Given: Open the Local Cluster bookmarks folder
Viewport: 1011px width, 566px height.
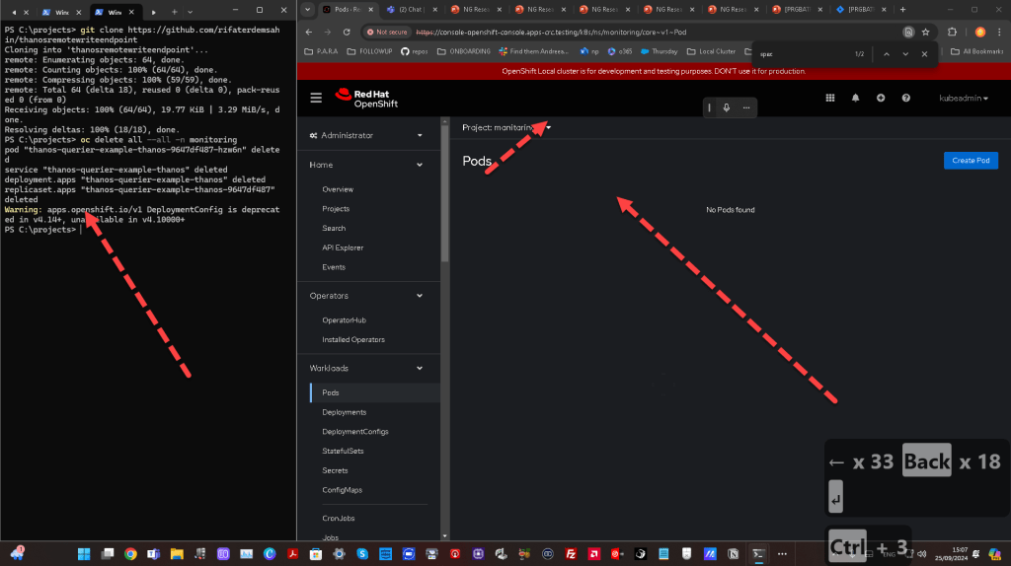Looking at the screenshot, I should point(711,51).
